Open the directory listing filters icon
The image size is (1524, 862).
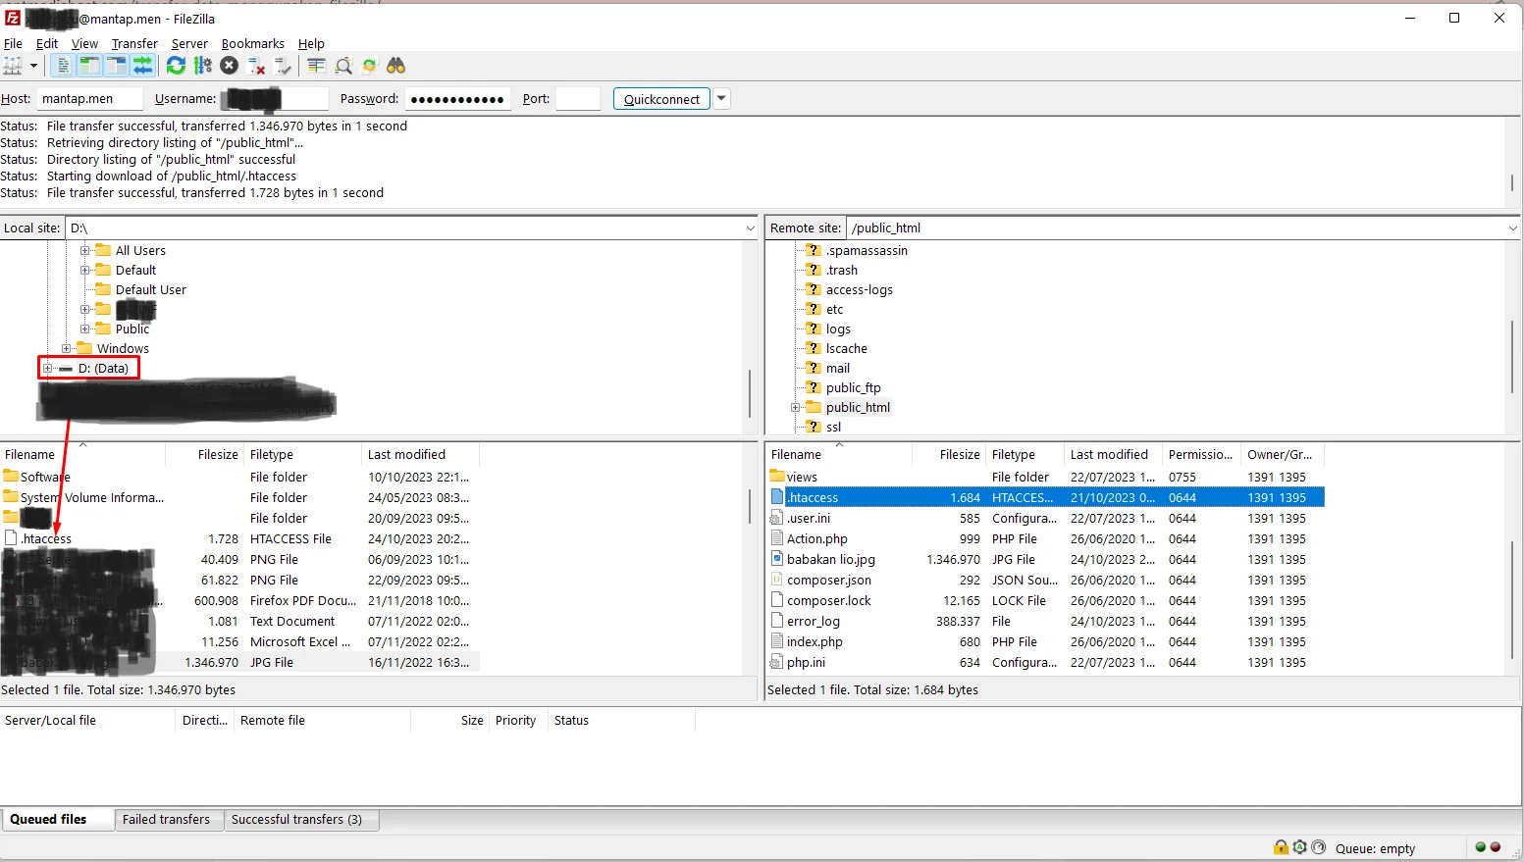click(x=316, y=66)
